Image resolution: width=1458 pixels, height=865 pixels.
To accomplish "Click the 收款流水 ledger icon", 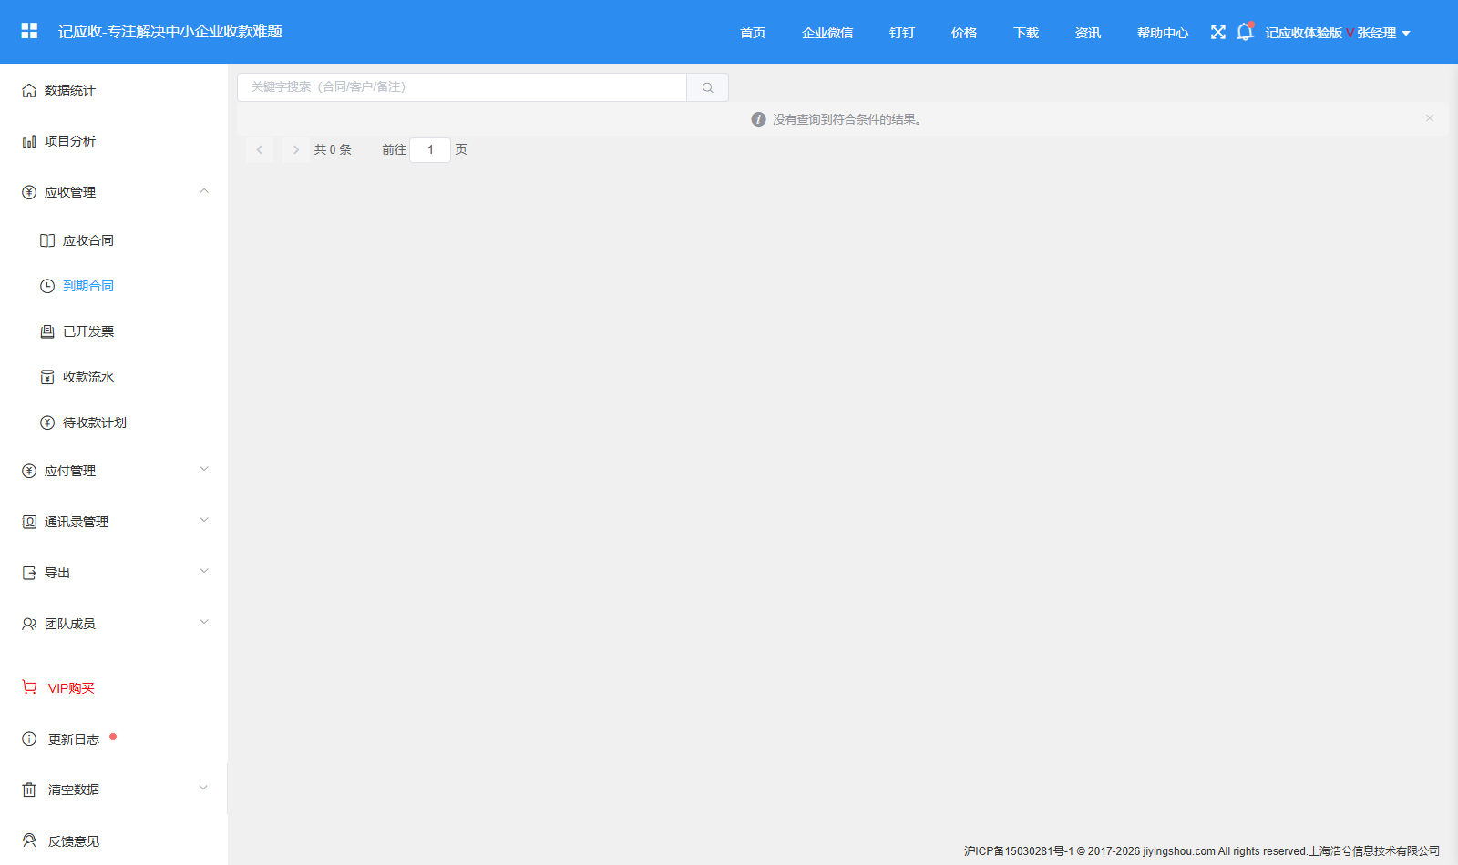I will click(47, 377).
